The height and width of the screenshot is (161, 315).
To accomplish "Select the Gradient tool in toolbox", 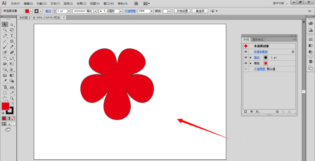I will (12, 75).
